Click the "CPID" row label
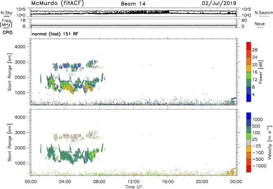 8,32
